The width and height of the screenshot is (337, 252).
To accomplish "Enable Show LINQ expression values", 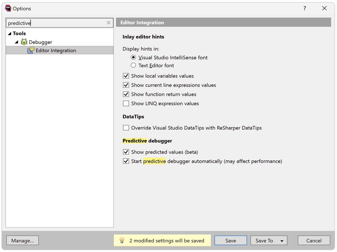I will coord(126,103).
